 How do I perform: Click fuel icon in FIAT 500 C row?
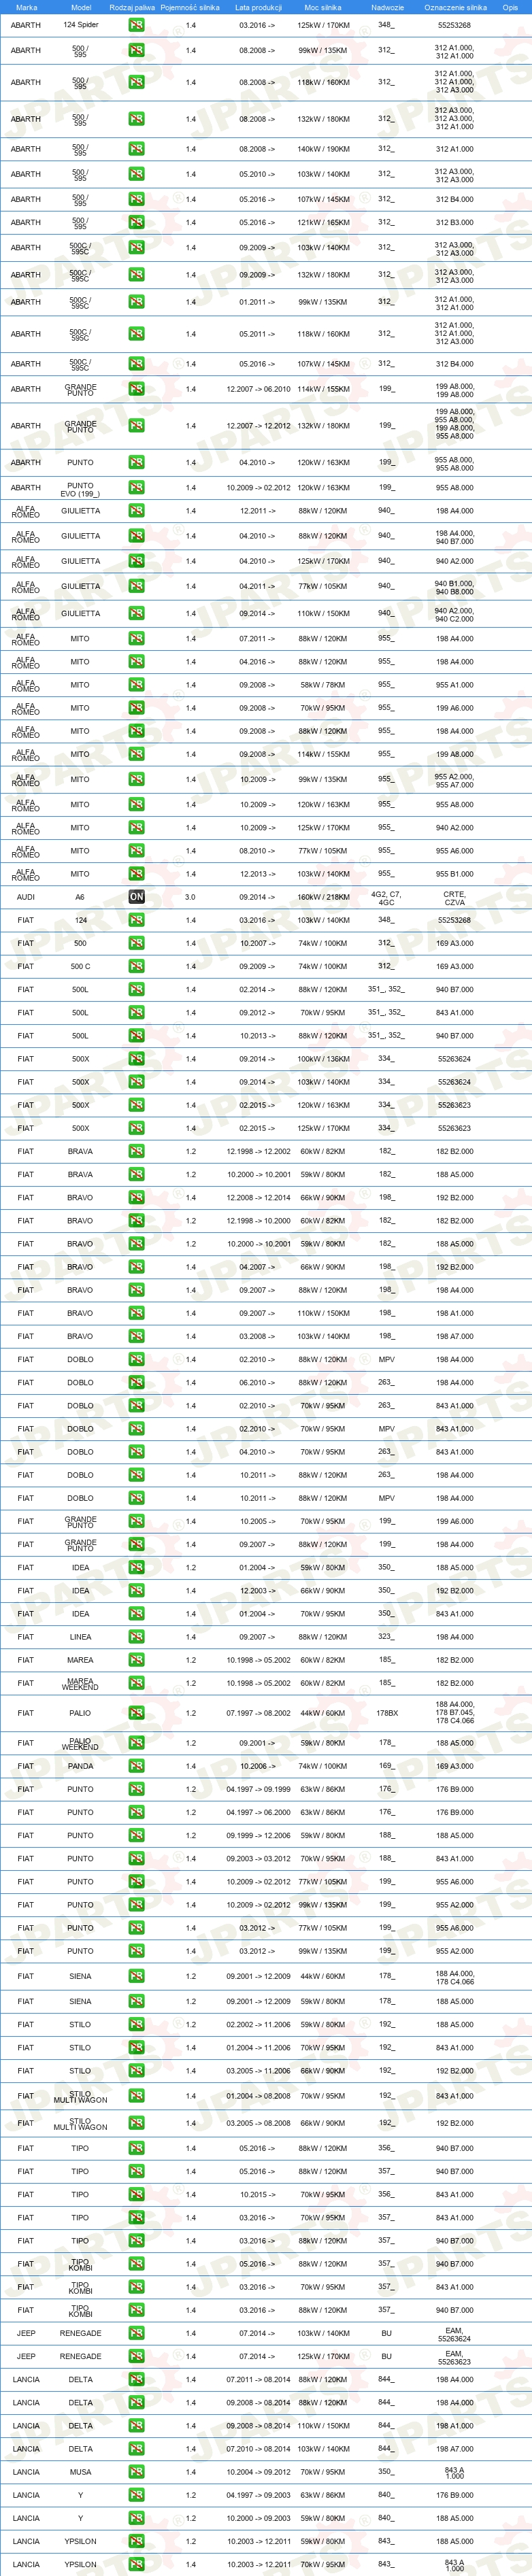pos(136,966)
